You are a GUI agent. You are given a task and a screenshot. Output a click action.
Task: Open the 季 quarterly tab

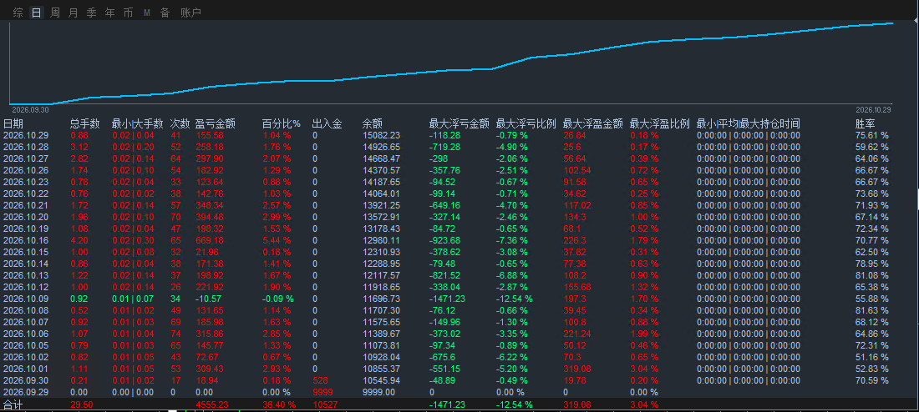(91, 13)
